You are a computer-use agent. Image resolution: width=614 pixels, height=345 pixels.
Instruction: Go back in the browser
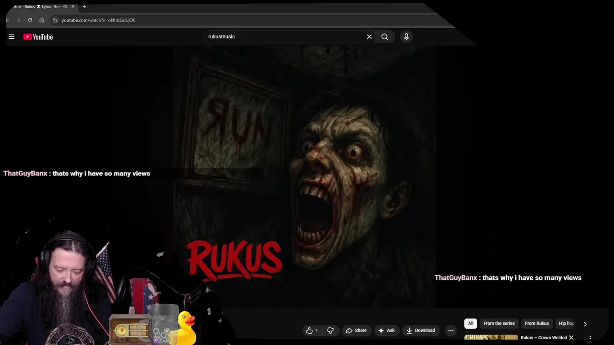tap(8, 20)
